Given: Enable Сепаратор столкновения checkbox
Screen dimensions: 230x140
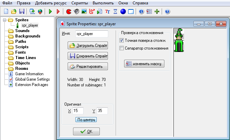Looking at the screenshot, I should [122, 48].
